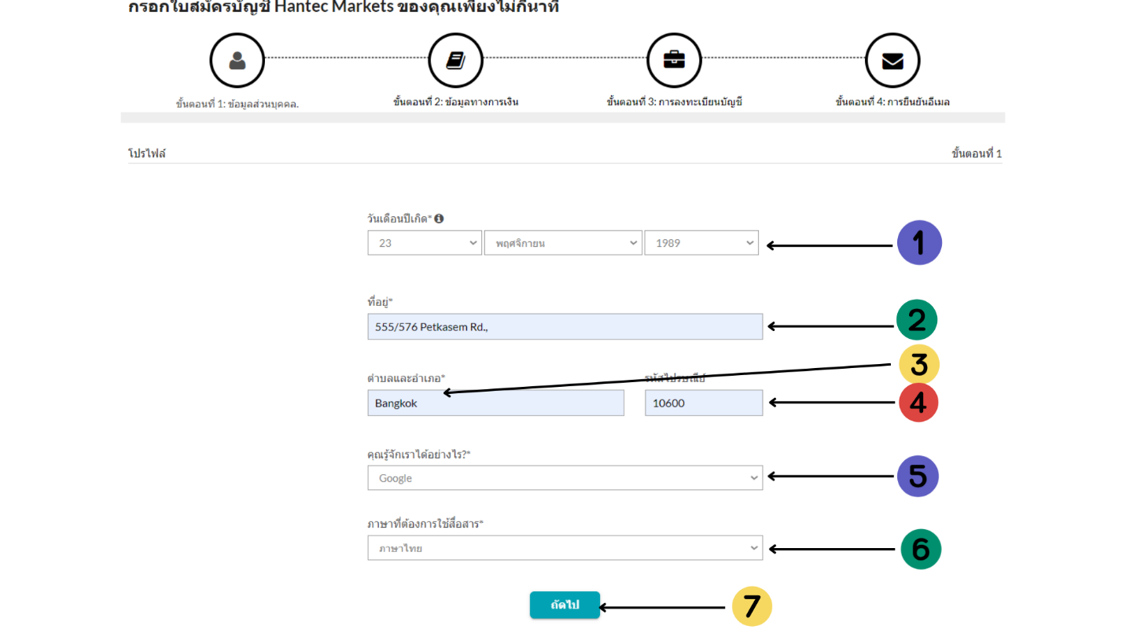Click the district field containing Bangkok
This screenshot has width=1126, height=633.
click(x=495, y=403)
